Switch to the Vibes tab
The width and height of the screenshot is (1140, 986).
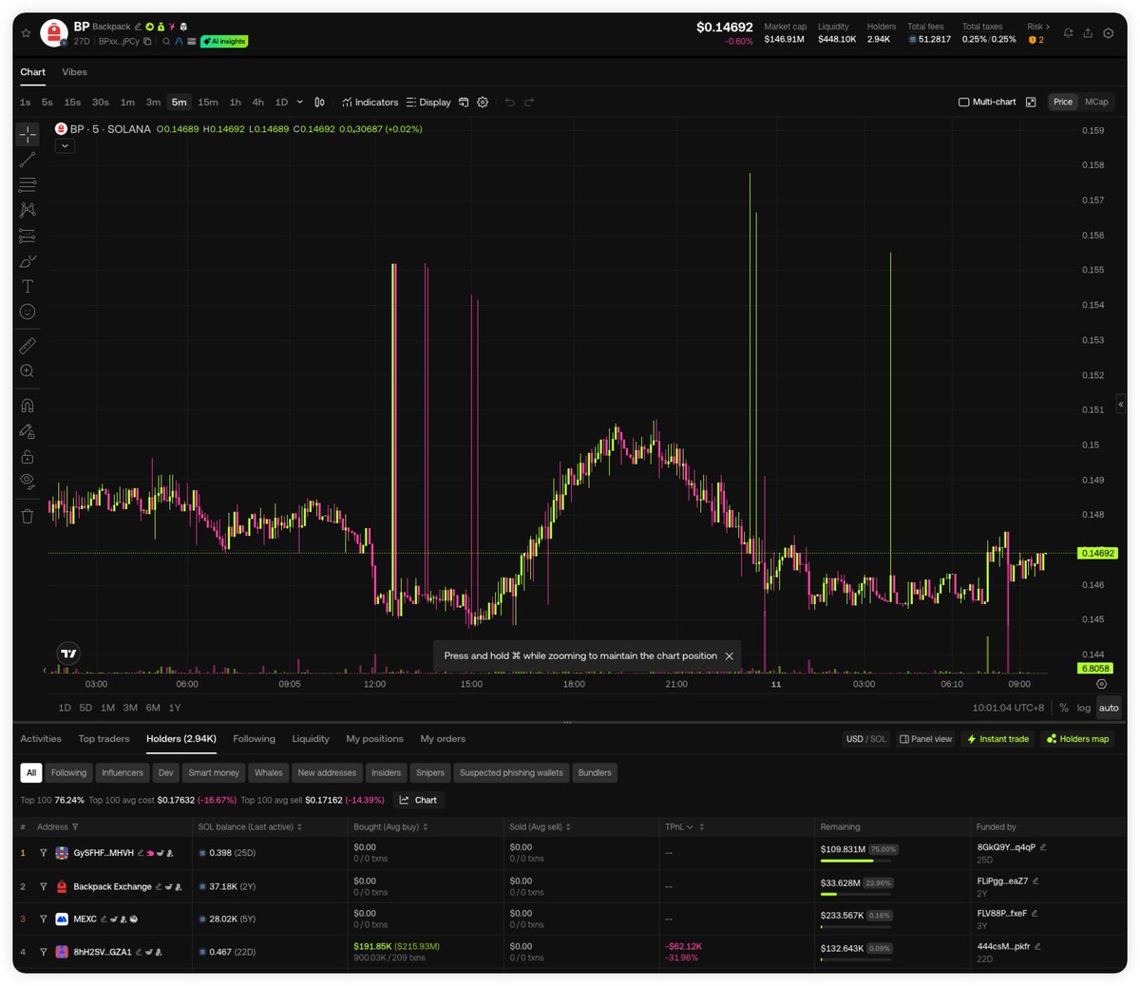click(74, 72)
